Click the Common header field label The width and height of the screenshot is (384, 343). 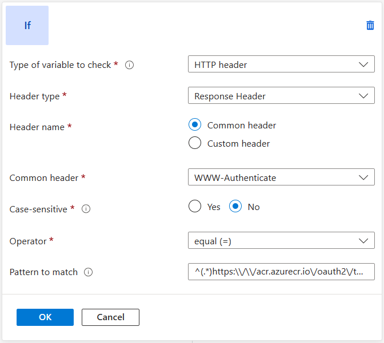tap(44, 177)
